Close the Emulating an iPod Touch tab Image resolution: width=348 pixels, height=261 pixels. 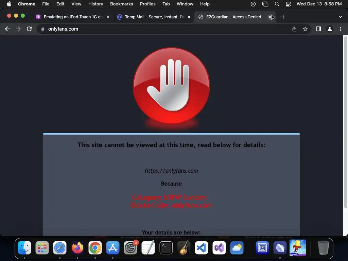click(108, 17)
